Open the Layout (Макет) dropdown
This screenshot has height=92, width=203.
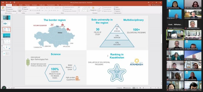25,7
